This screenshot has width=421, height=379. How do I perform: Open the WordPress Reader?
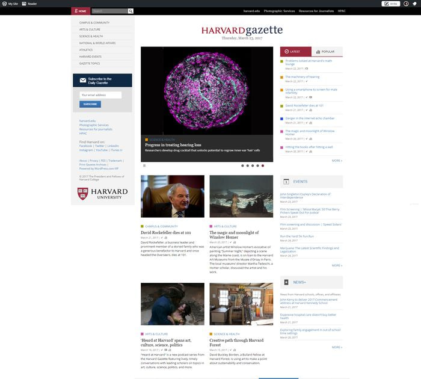click(29, 4)
